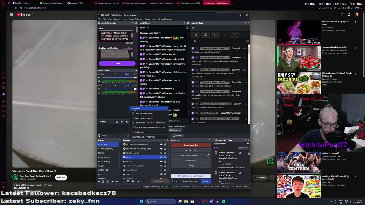Add a new scene with the plus icon

click(99, 181)
